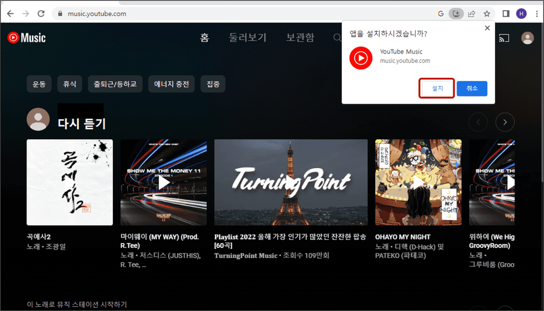This screenshot has height=311, width=544.
Task: Switch to the 홈 tab
Action: 205,38
